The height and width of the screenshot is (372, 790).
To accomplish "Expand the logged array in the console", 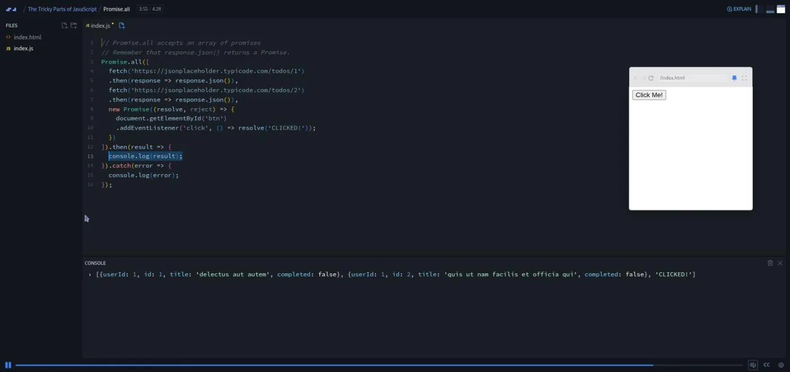I will tap(90, 274).
